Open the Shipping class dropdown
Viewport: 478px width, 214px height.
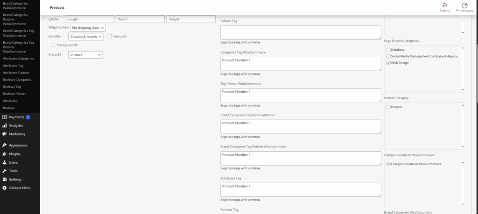88,27
